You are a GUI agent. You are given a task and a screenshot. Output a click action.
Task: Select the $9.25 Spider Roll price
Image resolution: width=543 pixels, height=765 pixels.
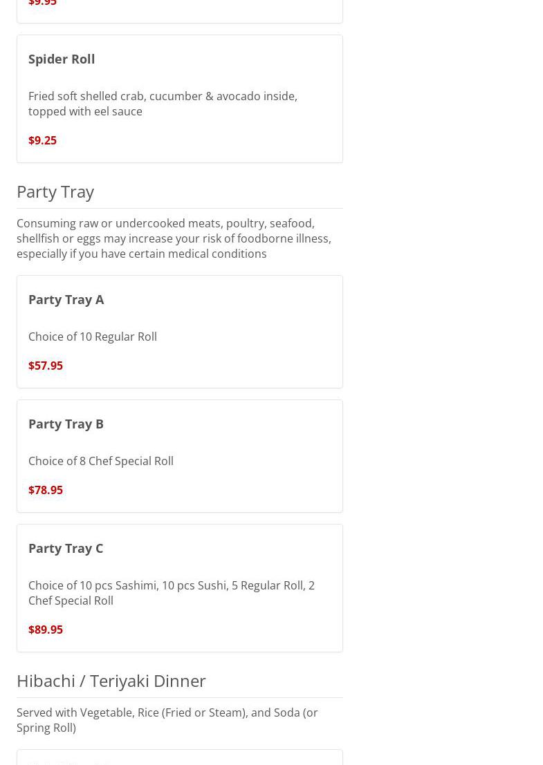point(42,140)
